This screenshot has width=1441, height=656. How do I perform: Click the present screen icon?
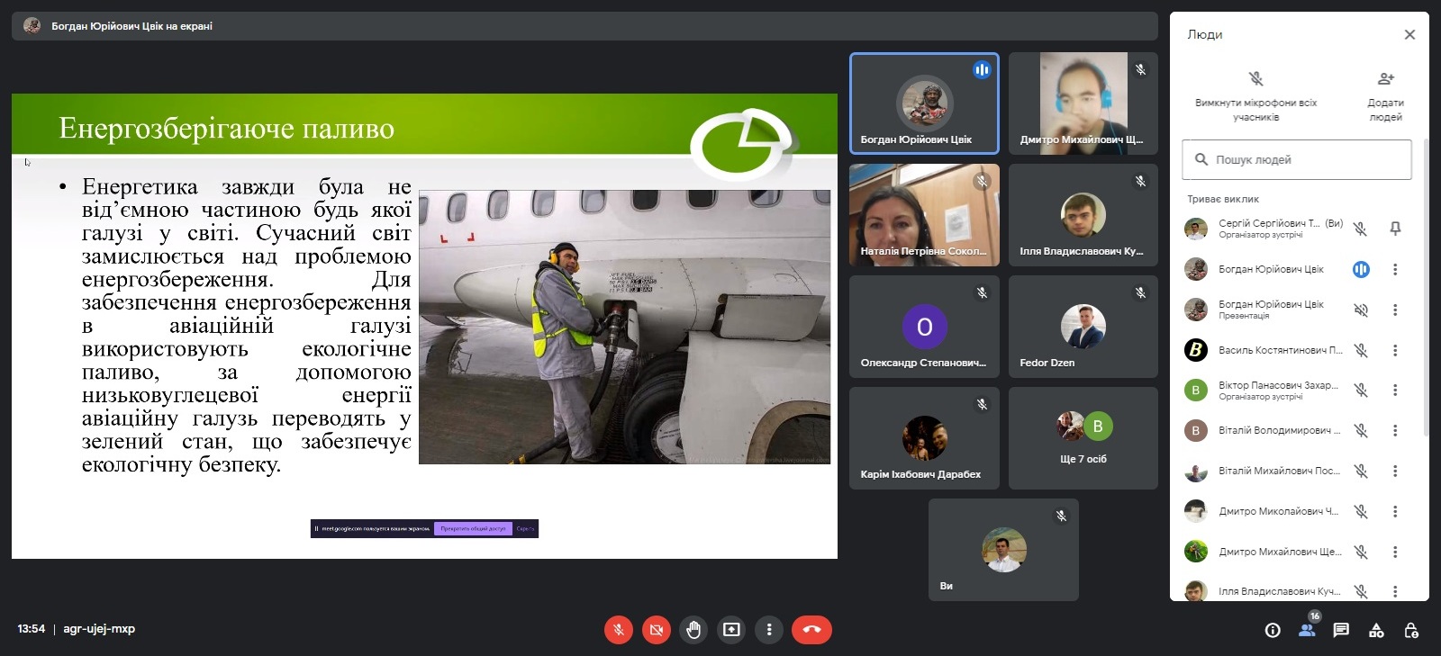pyautogui.click(x=731, y=630)
